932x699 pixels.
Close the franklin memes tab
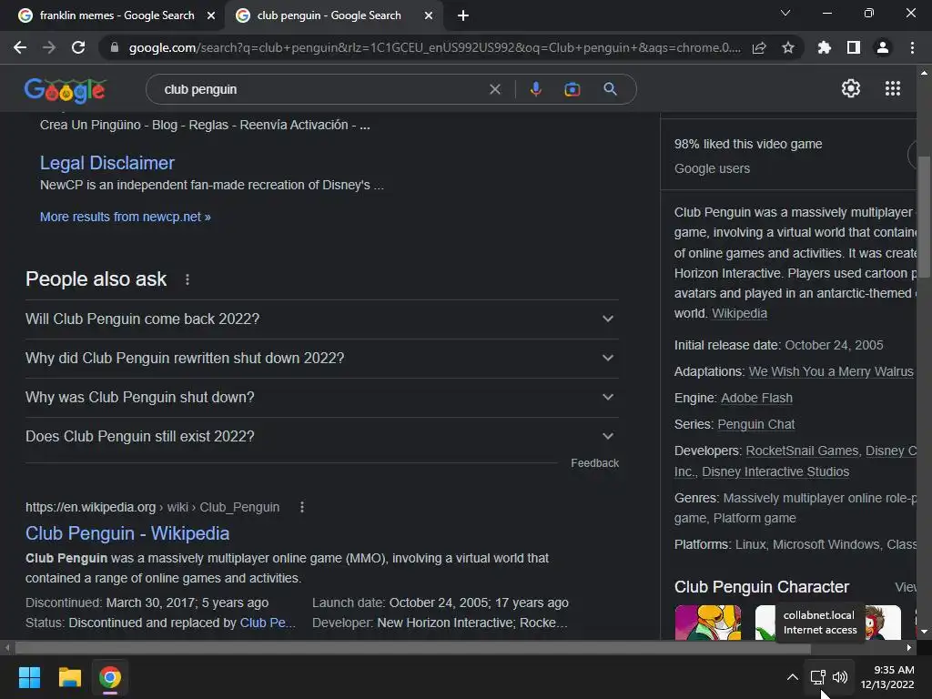coord(211,15)
